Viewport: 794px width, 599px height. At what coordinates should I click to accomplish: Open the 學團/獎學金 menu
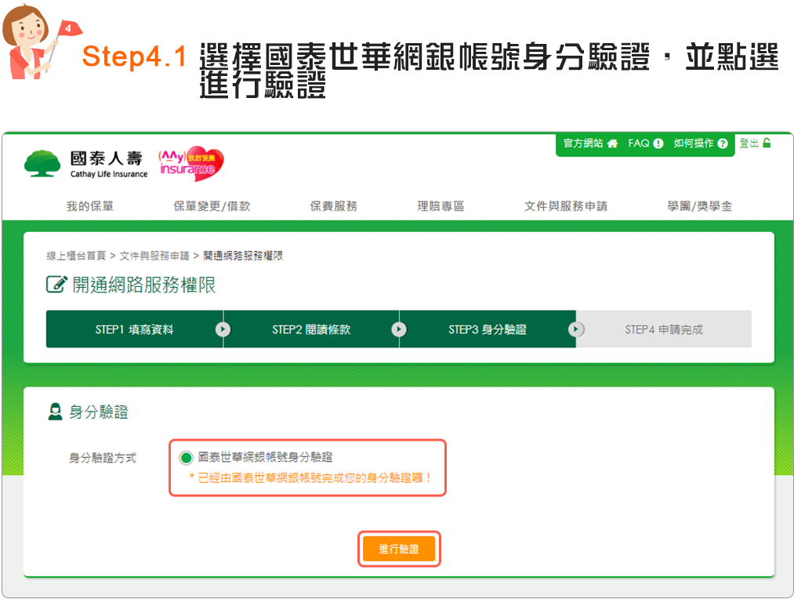(x=700, y=206)
